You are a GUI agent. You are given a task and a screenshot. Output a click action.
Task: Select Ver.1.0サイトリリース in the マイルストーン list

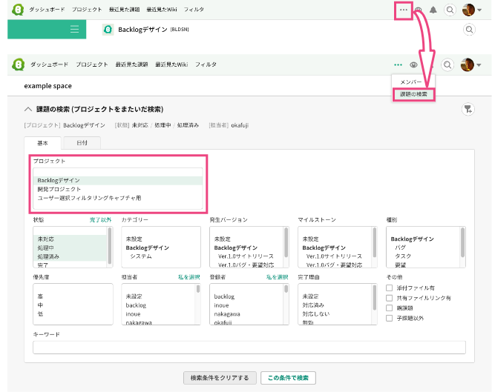(334, 256)
